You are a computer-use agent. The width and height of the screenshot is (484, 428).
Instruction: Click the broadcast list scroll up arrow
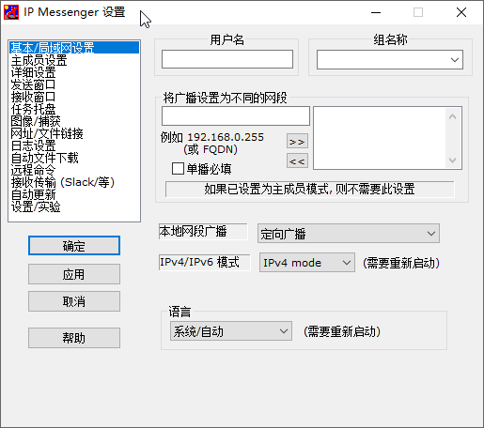(x=452, y=116)
